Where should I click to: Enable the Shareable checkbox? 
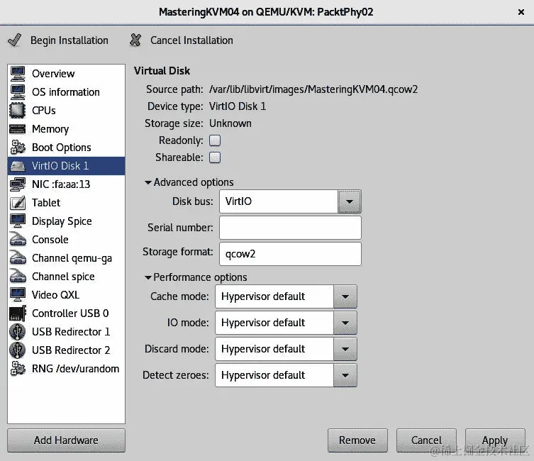(x=215, y=157)
